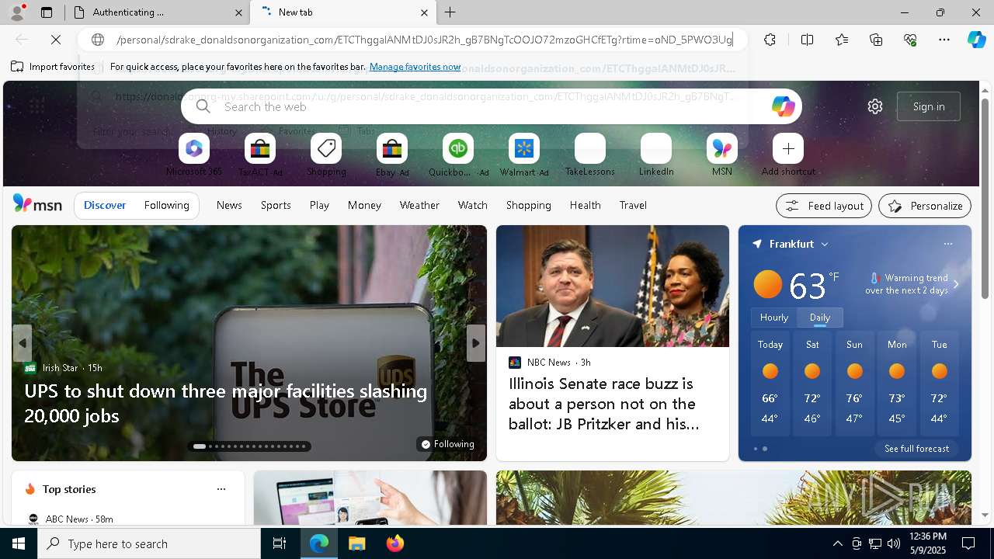Open the Money menu item
Viewport: 994px width, 559px height.
coord(364,206)
